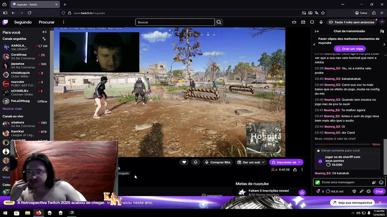Image resolution: width=387 pixels, height=217 pixels.
Task: Collapse the Para você sidebar
Action: point(44,32)
